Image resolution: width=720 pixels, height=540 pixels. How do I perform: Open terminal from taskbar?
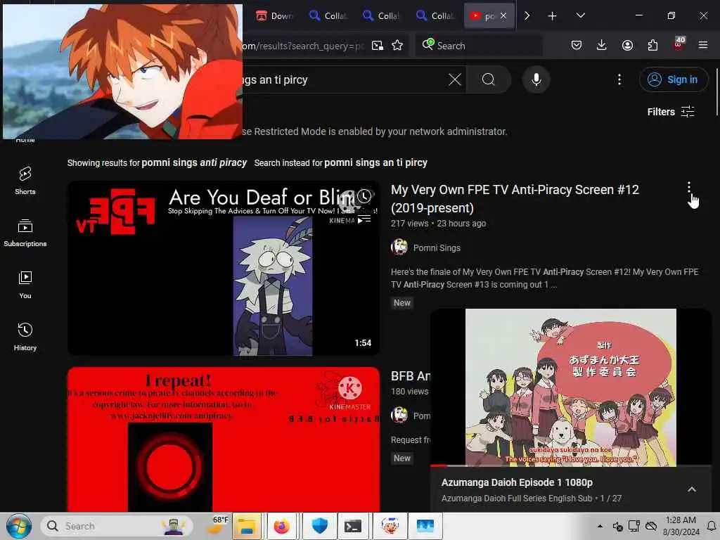(353, 526)
